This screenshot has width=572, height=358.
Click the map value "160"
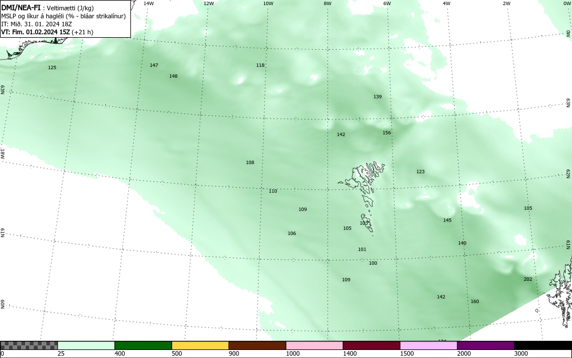pos(475,301)
